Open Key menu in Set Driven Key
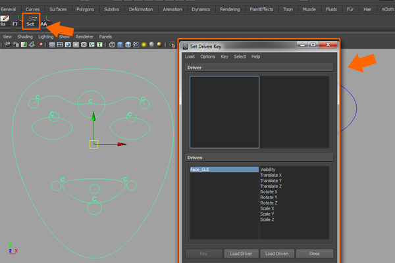 pos(224,57)
